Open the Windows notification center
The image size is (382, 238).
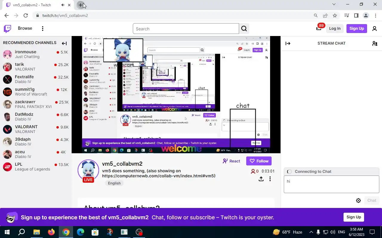pyautogui.click(x=372, y=232)
